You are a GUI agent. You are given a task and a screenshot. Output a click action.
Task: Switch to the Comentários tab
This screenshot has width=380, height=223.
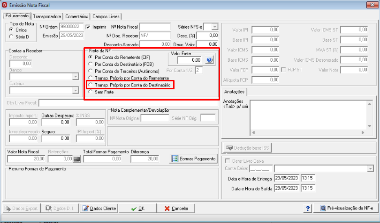pyautogui.click(x=76, y=17)
